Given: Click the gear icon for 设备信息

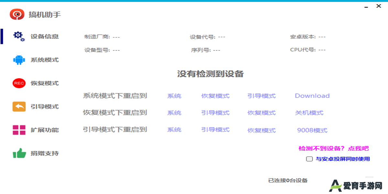Looking at the screenshot, I should tap(19, 36).
